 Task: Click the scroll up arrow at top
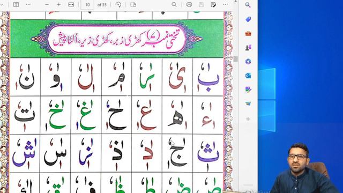(x=236, y=1)
